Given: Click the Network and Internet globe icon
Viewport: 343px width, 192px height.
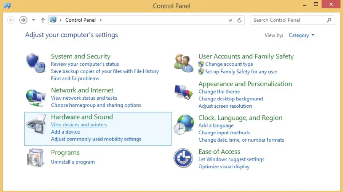Looking at the screenshot, I should (x=35, y=98).
